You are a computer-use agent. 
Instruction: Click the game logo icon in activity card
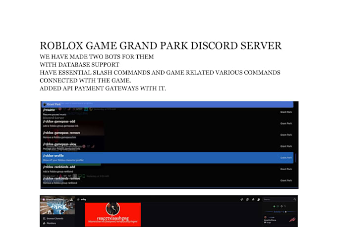[292, 220]
